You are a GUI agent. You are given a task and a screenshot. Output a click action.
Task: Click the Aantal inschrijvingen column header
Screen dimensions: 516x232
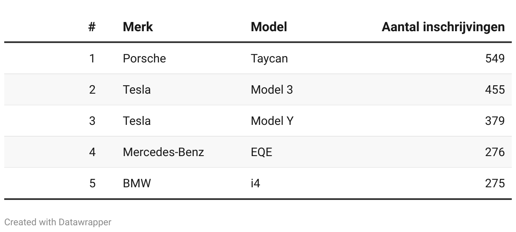pos(443,27)
